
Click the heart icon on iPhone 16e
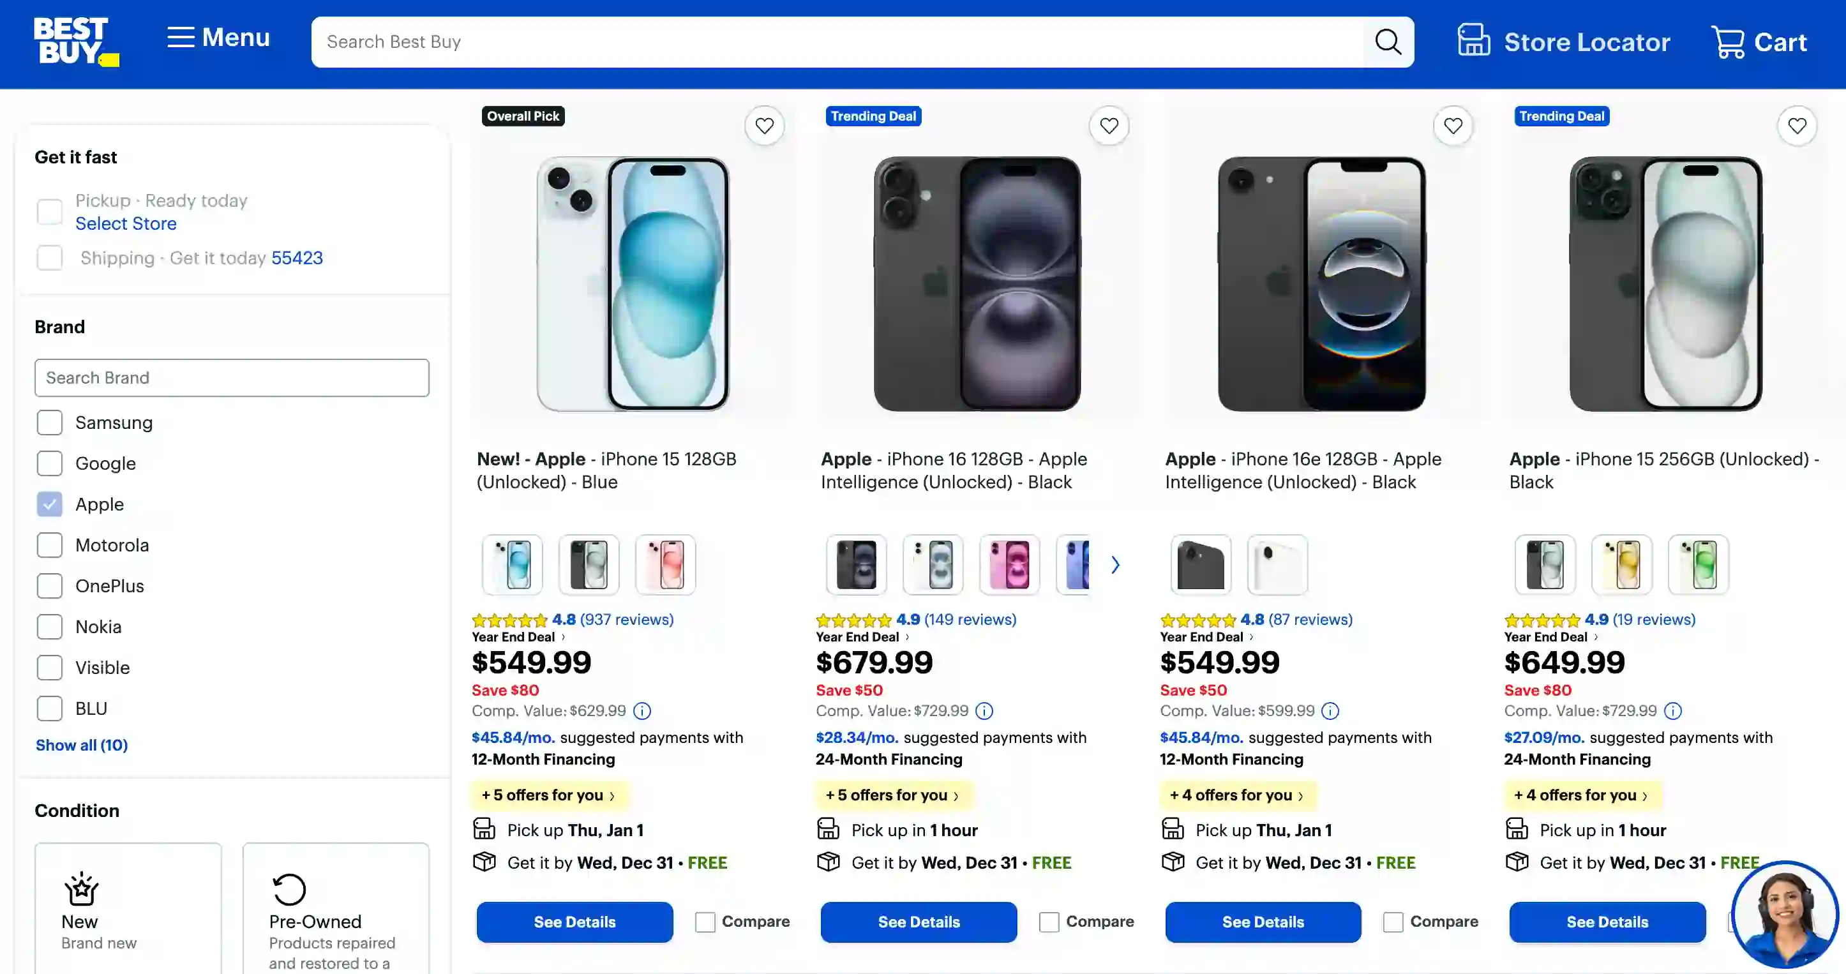point(1453,126)
